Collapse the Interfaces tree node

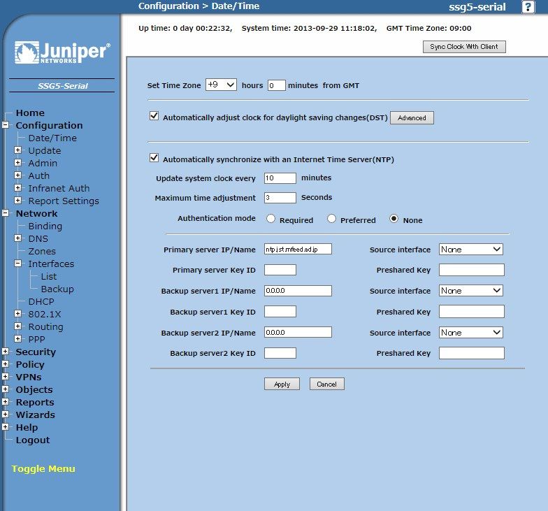pos(18,263)
